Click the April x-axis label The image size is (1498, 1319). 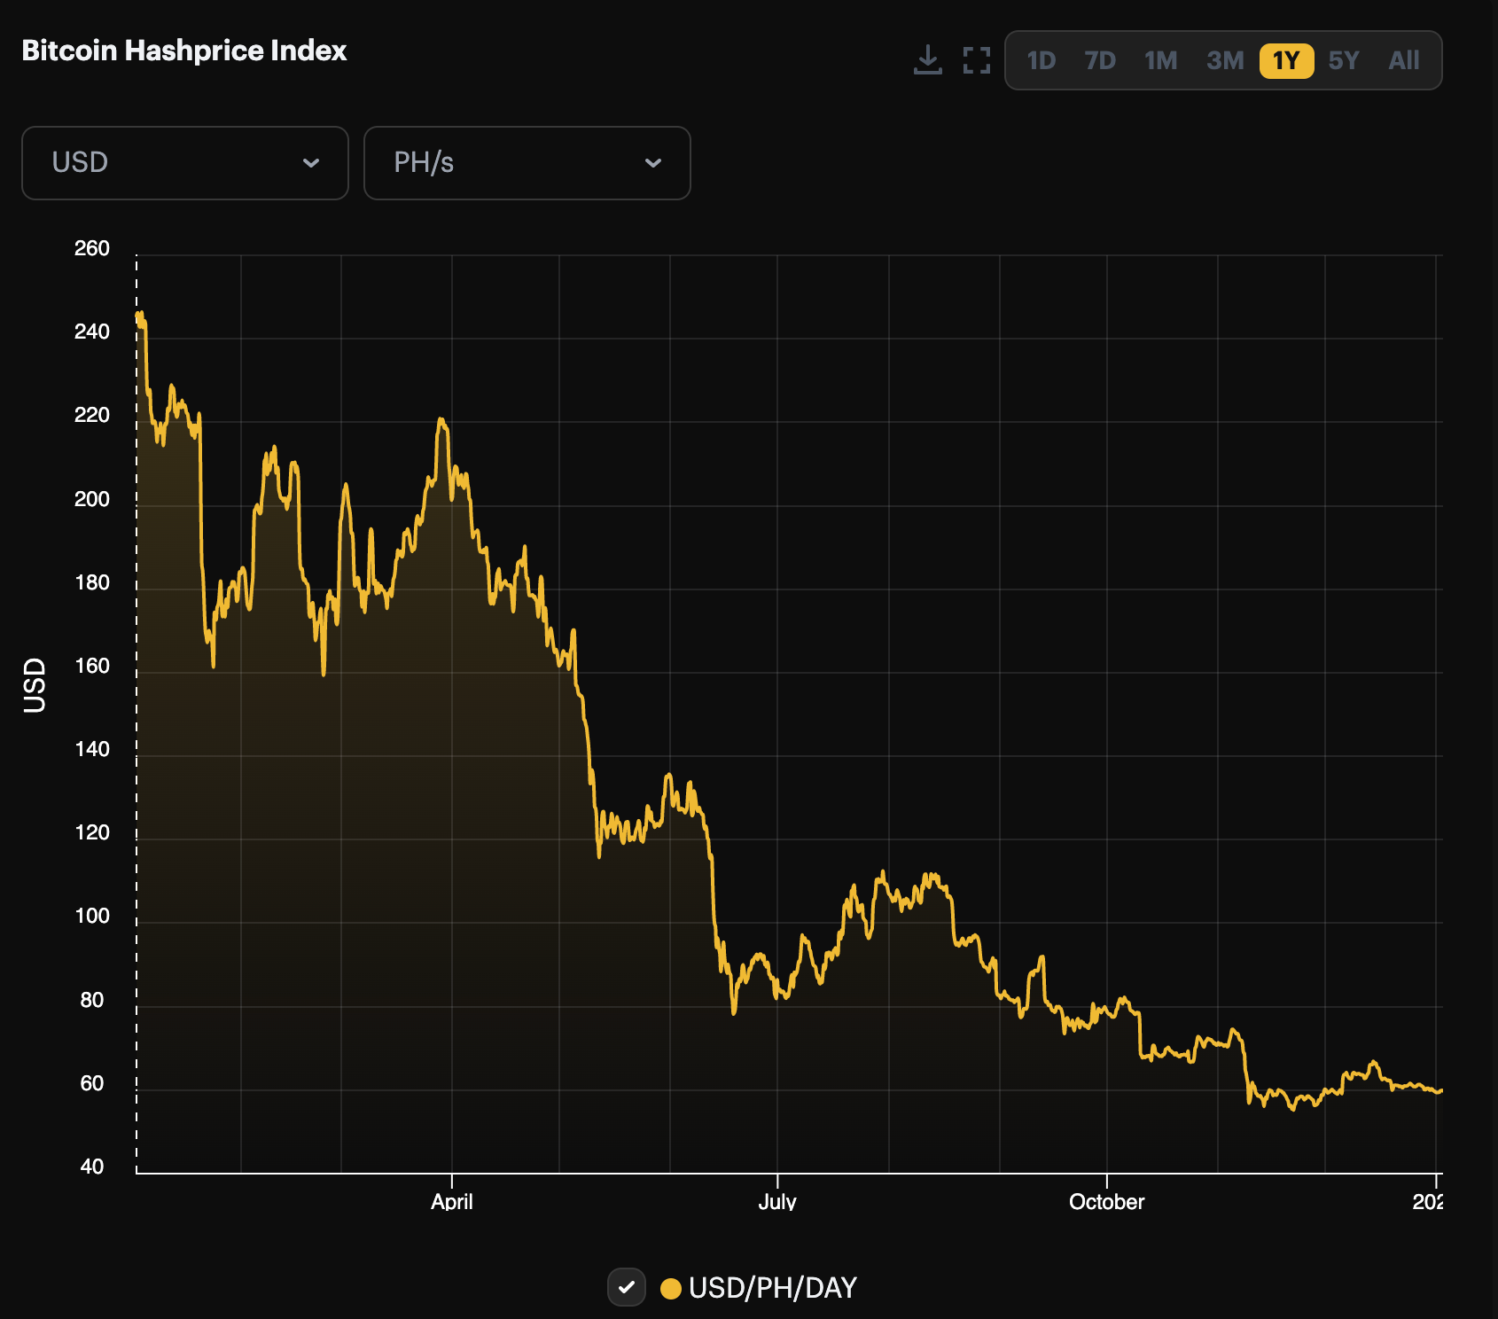[452, 1202]
